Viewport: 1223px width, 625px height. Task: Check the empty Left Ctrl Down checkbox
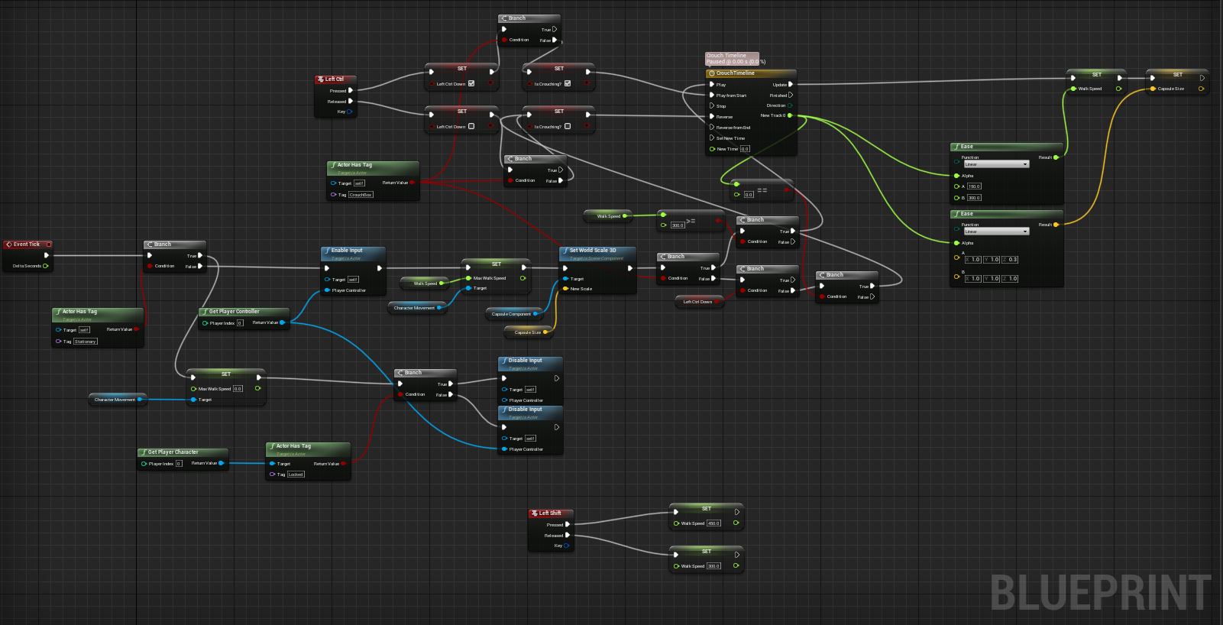pyautogui.click(x=471, y=127)
